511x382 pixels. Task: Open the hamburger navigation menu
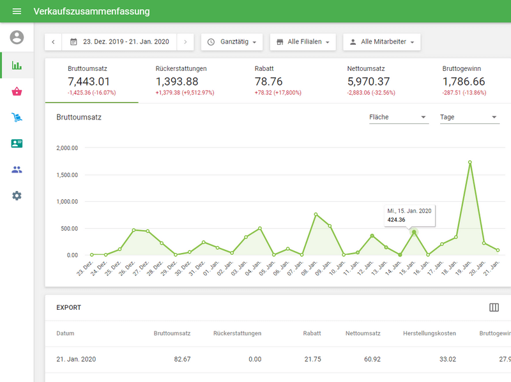[x=17, y=11]
